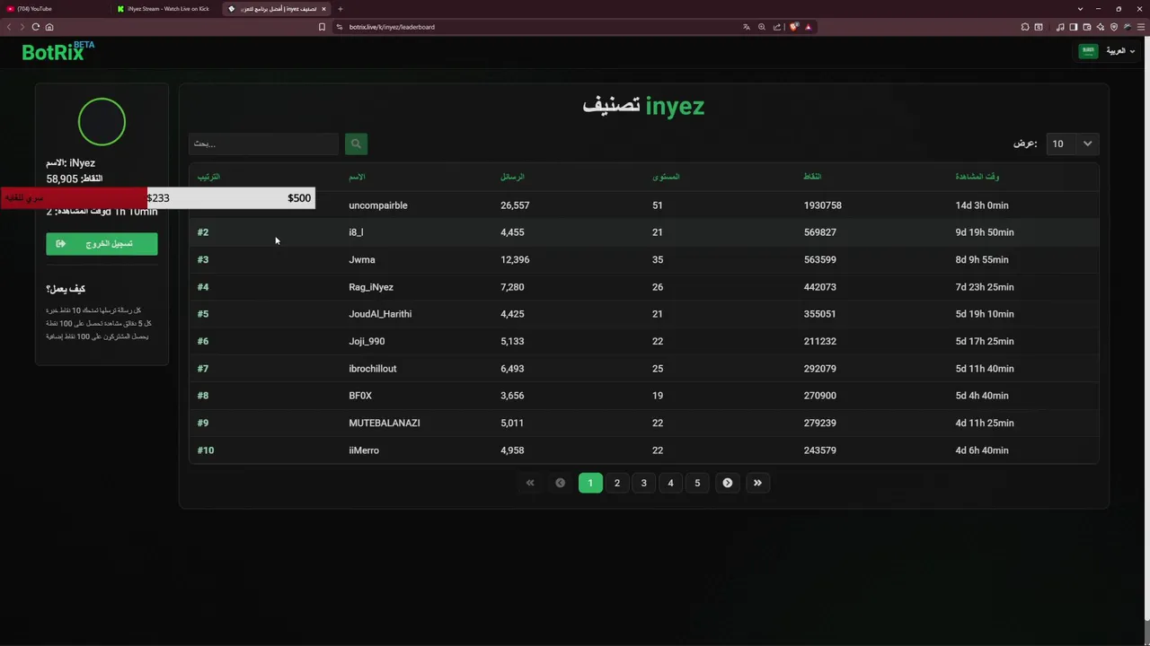Open the Brave wallet icon

pyautogui.click(x=1087, y=27)
